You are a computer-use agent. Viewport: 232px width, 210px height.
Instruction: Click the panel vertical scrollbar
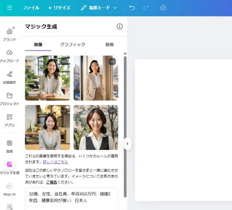[125, 127]
